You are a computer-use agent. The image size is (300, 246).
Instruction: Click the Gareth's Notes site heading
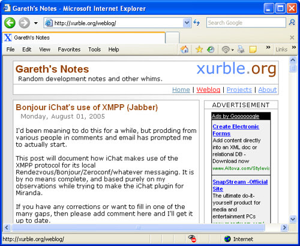tap(52, 69)
